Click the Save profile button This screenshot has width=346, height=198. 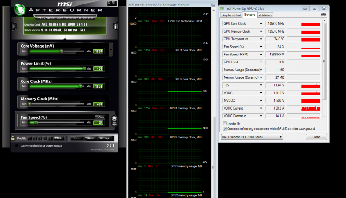(59, 139)
